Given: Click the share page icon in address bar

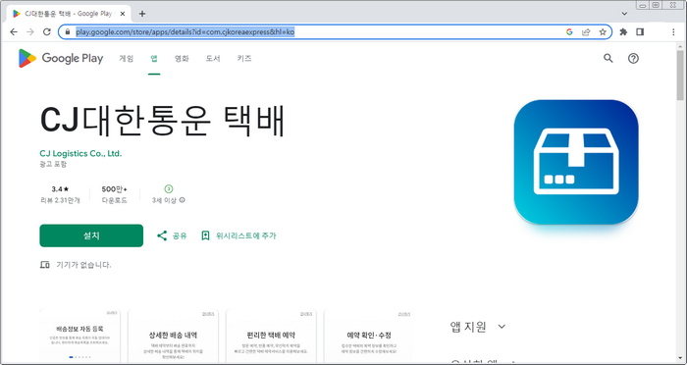Looking at the screenshot, I should point(586,32).
